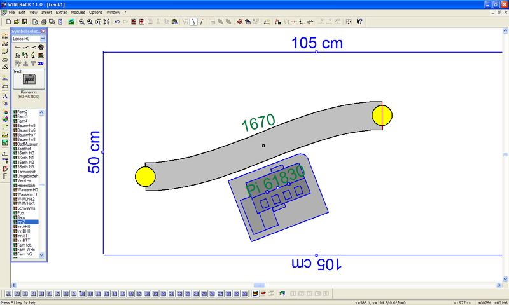Click the Open file folder icon
509x305 pixels.
tap(17, 22)
